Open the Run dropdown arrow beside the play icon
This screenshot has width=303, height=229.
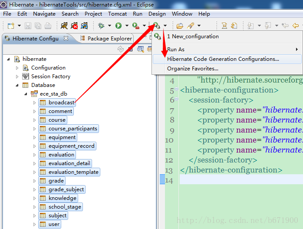point(127,26)
